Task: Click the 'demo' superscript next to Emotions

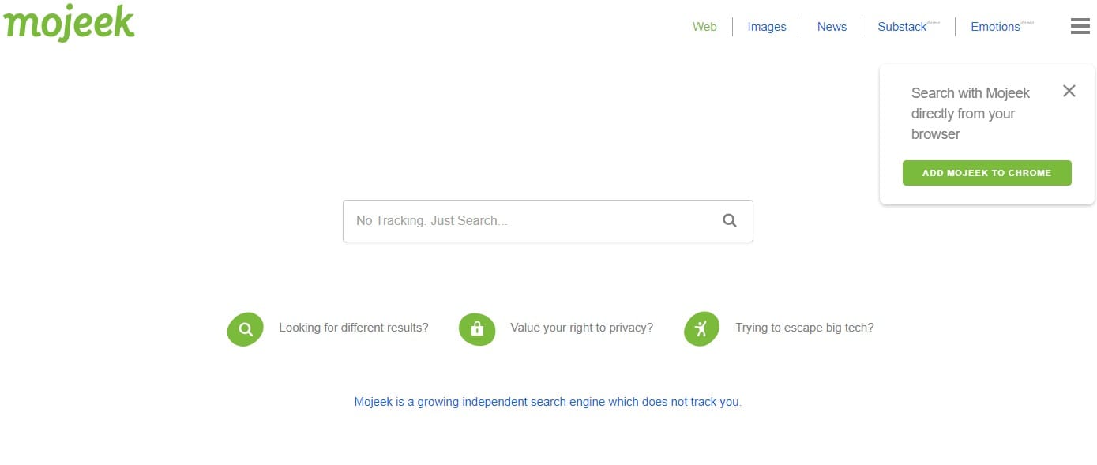Action: point(1027,22)
